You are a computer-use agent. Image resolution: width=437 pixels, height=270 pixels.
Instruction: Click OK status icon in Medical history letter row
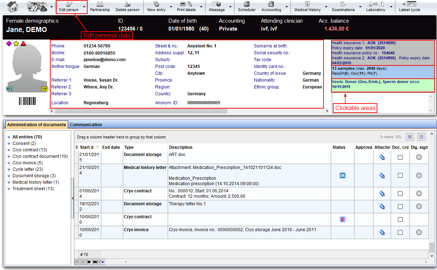(343, 175)
